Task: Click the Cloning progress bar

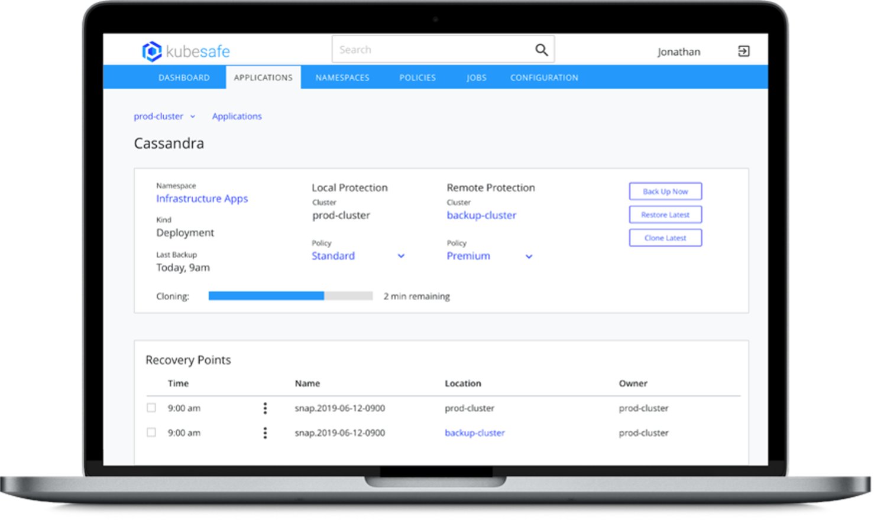Action: pos(290,295)
